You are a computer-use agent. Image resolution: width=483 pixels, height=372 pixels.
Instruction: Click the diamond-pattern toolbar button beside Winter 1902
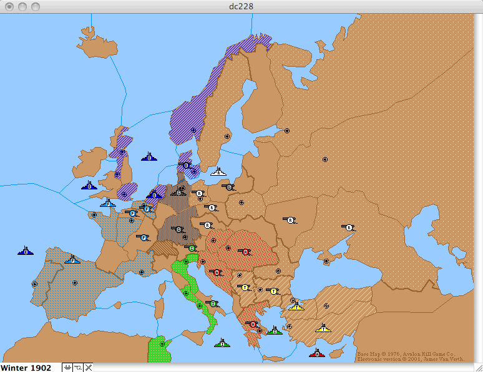pos(67,368)
